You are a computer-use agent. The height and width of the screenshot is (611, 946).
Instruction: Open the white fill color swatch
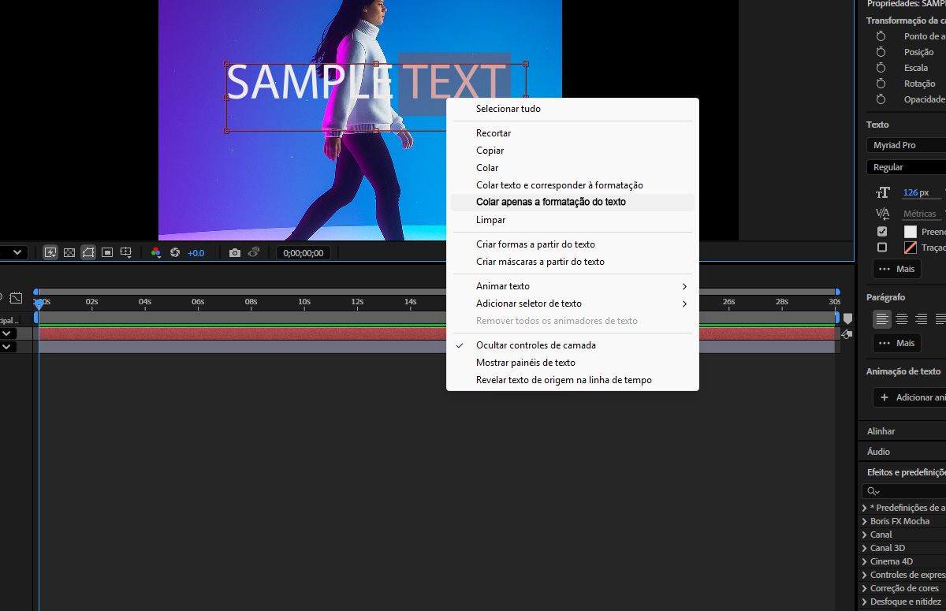coord(911,231)
